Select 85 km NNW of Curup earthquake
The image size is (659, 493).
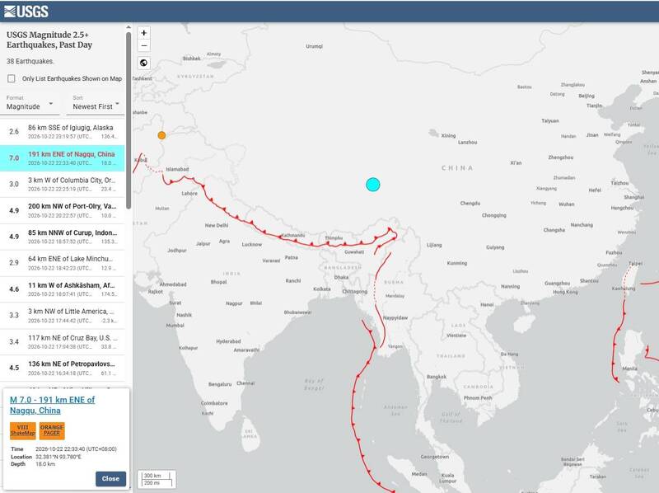point(63,237)
